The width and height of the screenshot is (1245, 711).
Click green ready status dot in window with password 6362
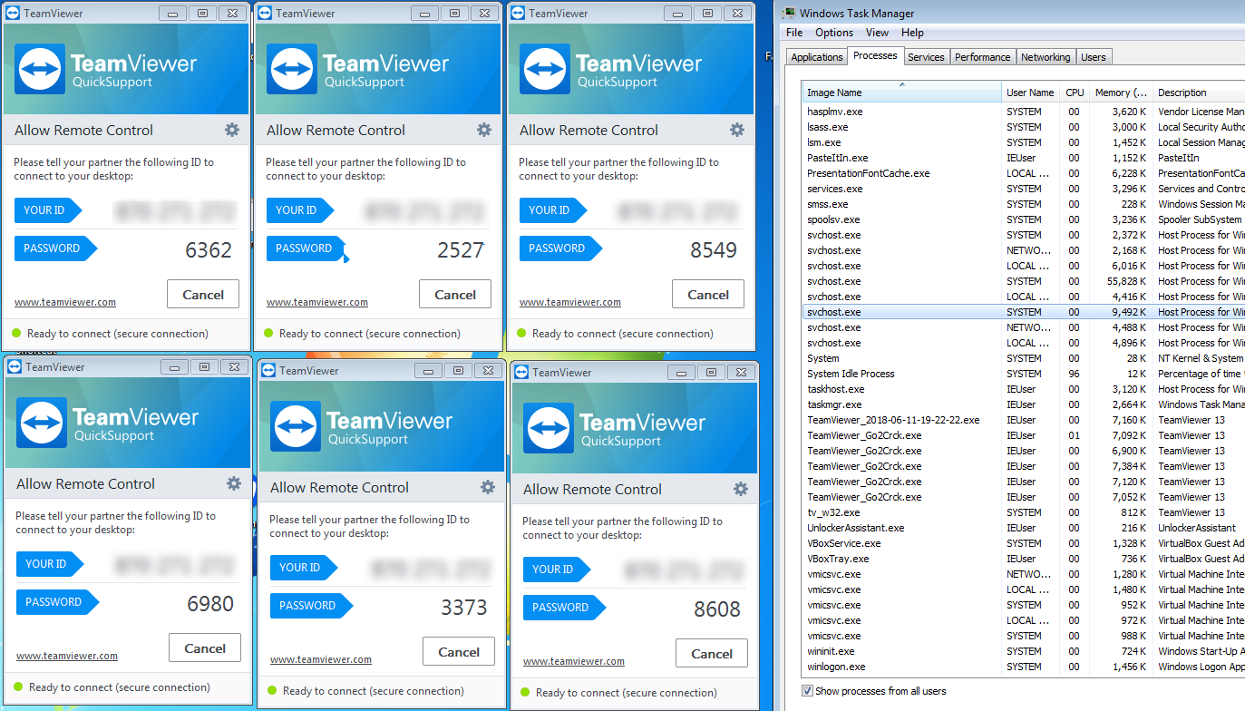(x=15, y=333)
